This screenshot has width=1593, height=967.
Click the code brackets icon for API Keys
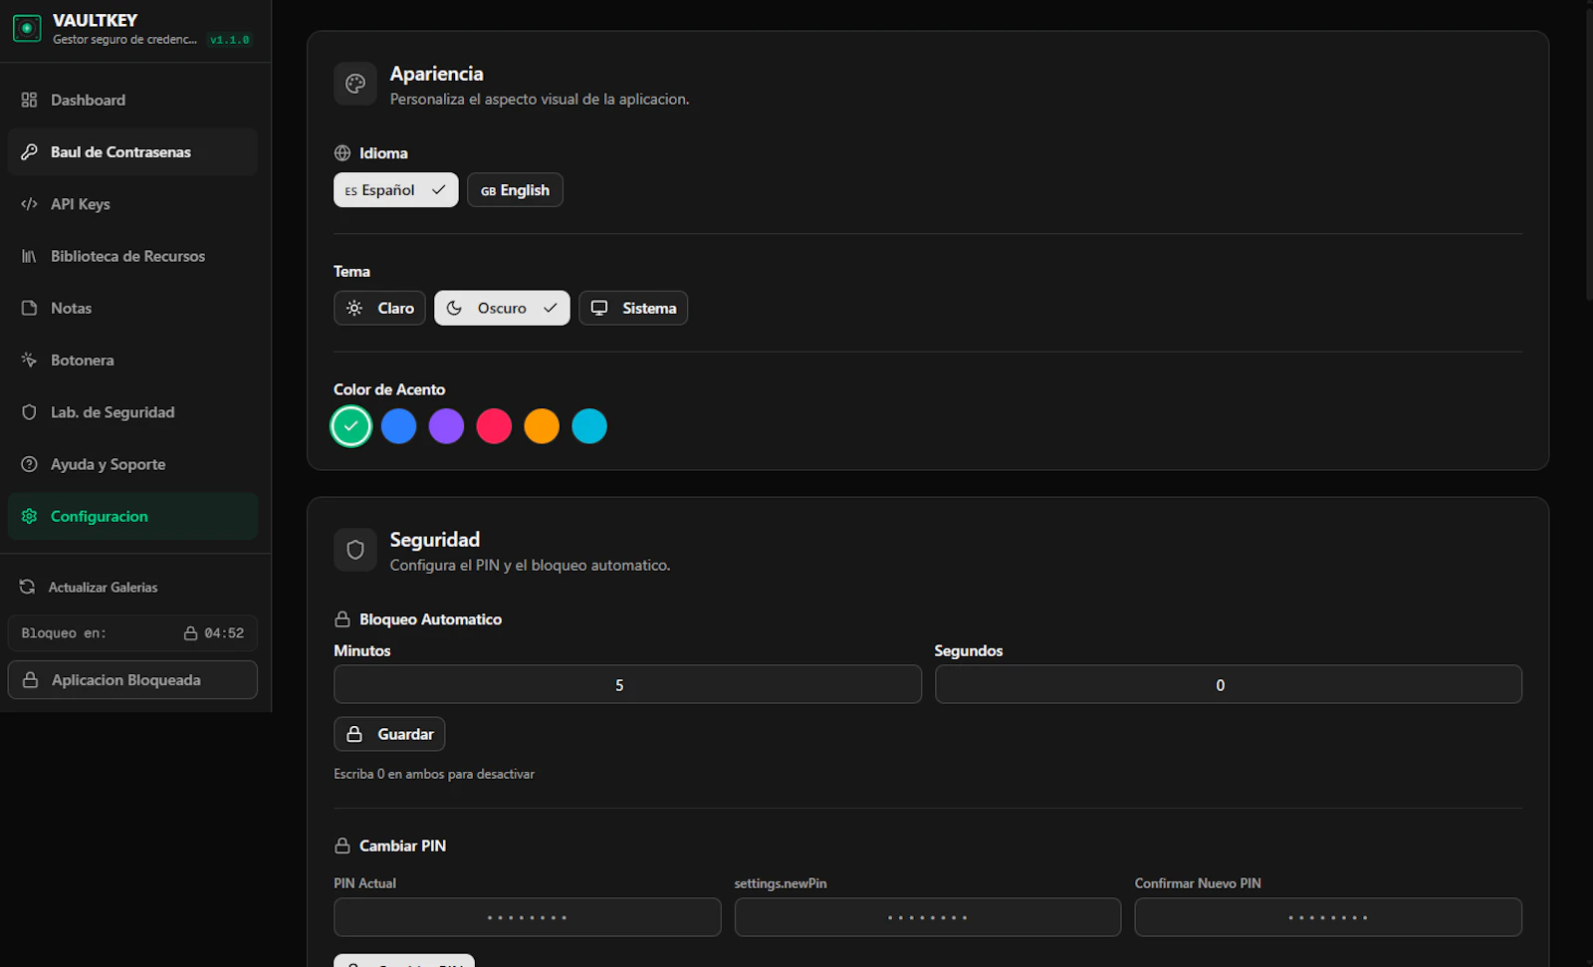tap(29, 204)
